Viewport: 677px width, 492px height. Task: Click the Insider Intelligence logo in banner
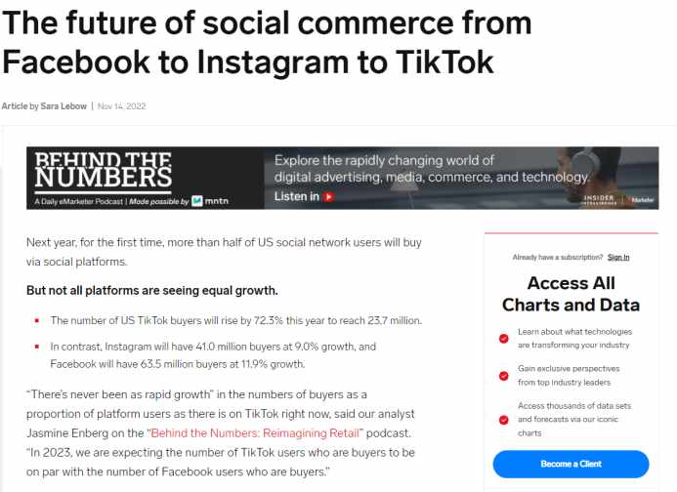pyautogui.click(x=599, y=199)
